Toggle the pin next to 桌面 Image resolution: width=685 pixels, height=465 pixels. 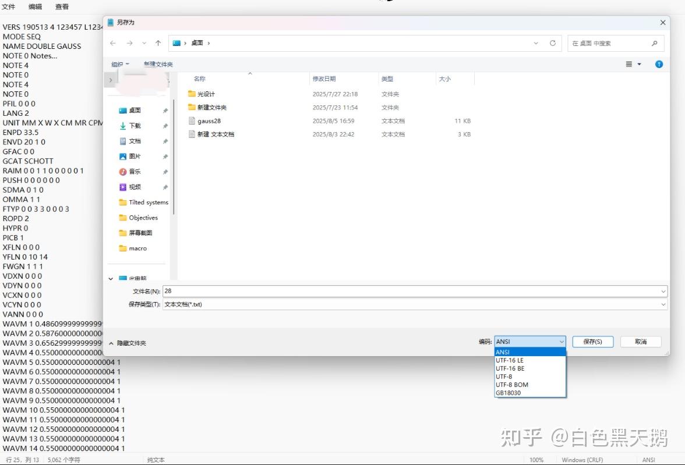coord(165,110)
